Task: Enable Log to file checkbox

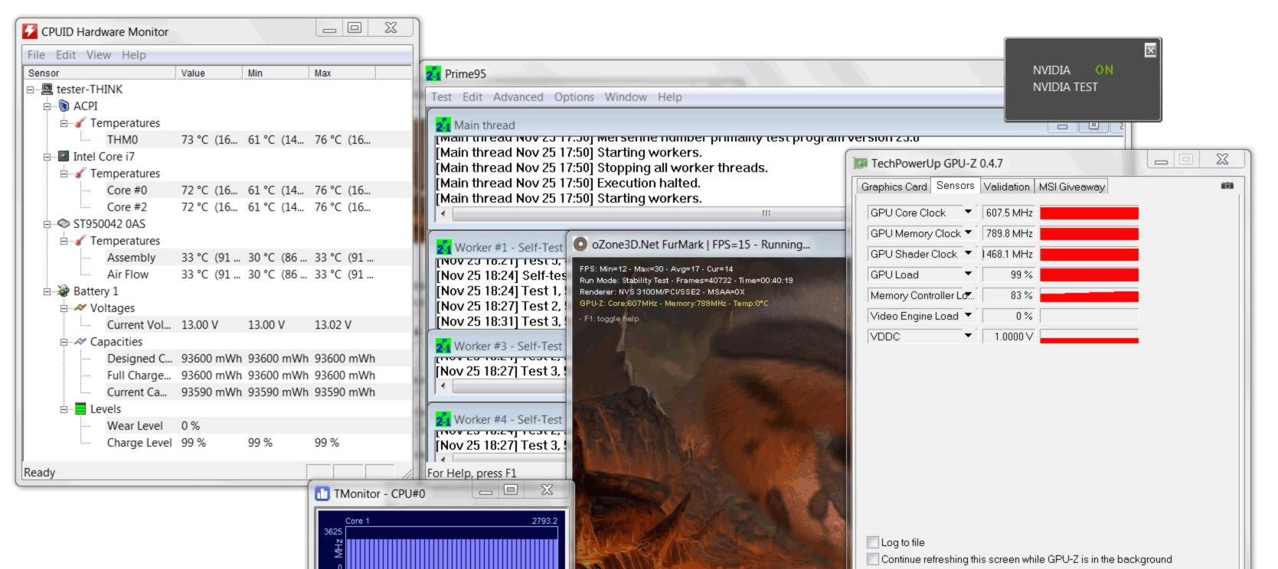Action: pos(872,542)
